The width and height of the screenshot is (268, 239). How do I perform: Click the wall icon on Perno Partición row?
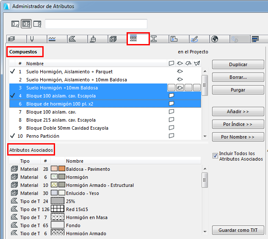(x=171, y=136)
